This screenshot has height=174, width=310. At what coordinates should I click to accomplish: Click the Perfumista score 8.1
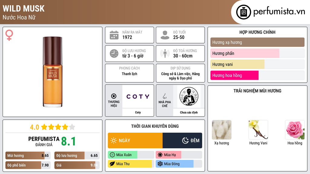tap(68, 141)
